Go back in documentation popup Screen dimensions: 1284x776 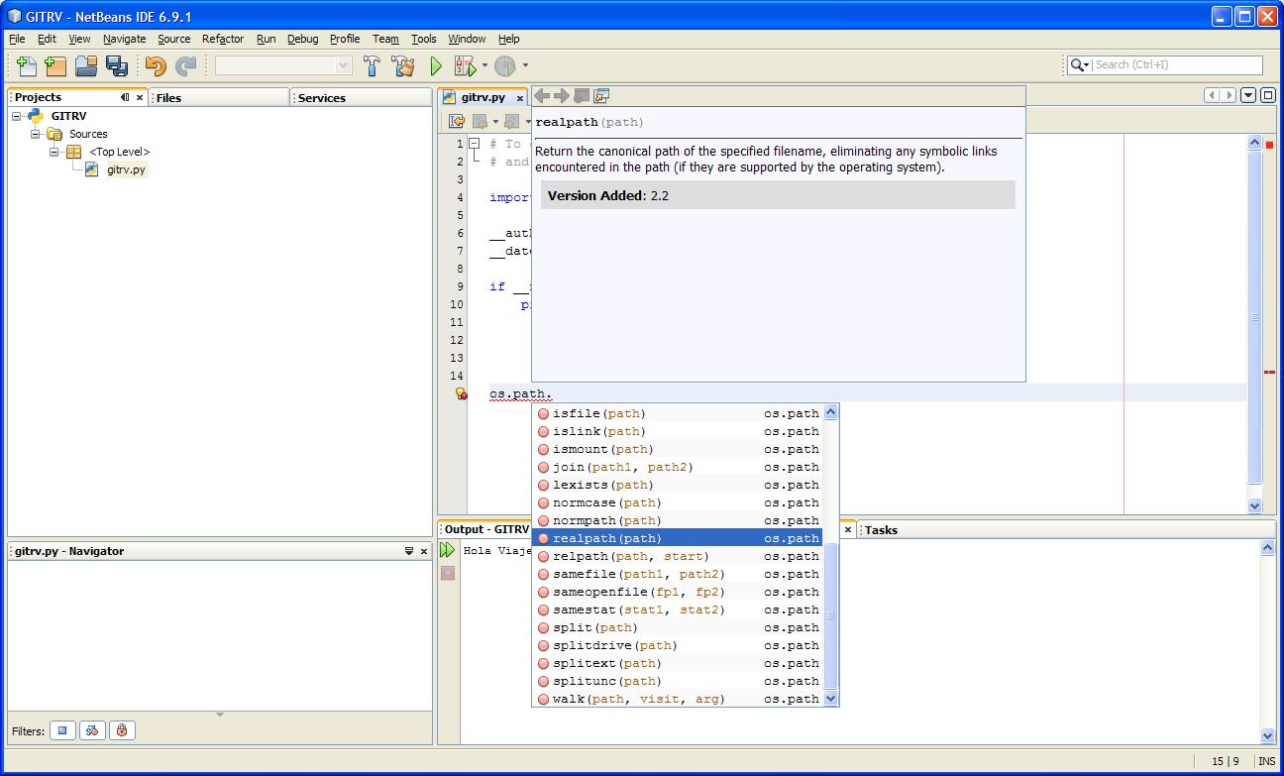coord(542,96)
